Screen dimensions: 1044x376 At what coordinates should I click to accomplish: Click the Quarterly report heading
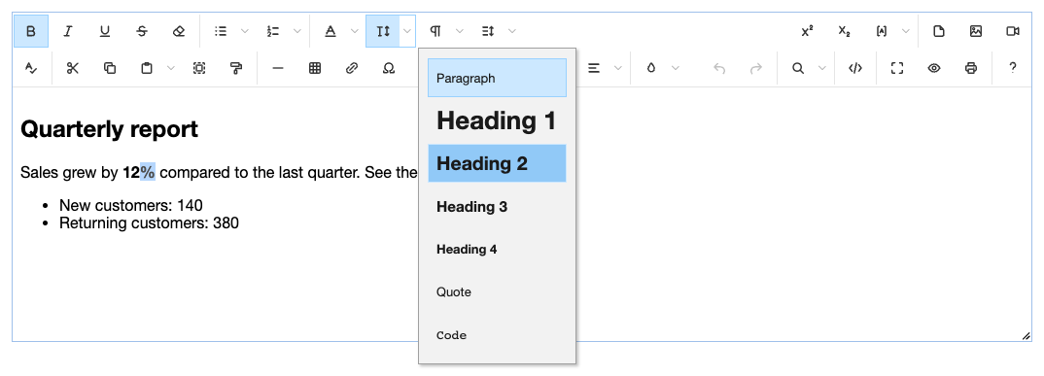pyautogui.click(x=109, y=129)
